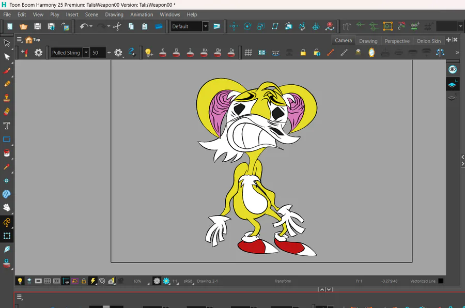Save the scene with the floppy icon

[x=37, y=26]
